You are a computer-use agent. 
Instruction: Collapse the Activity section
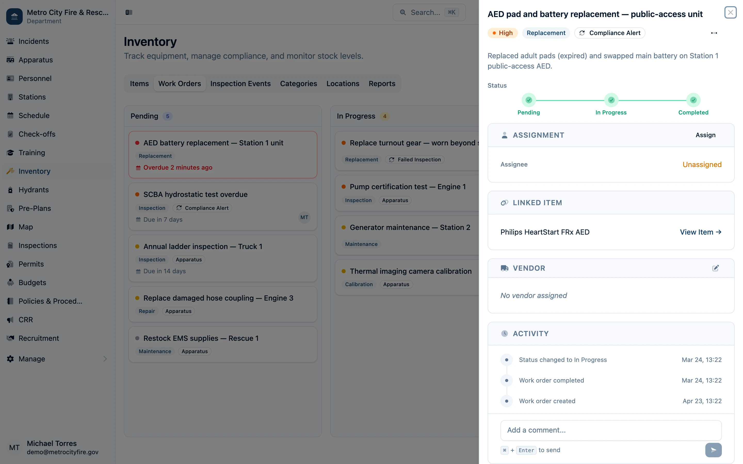[530, 334]
